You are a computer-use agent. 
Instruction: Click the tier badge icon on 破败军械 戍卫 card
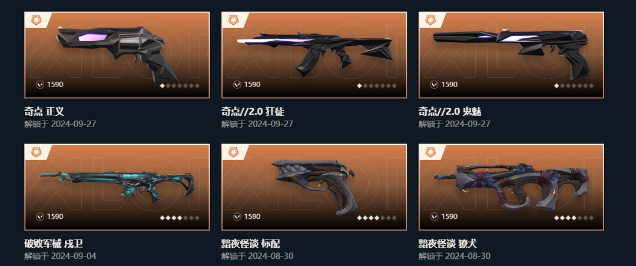point(36,152)
